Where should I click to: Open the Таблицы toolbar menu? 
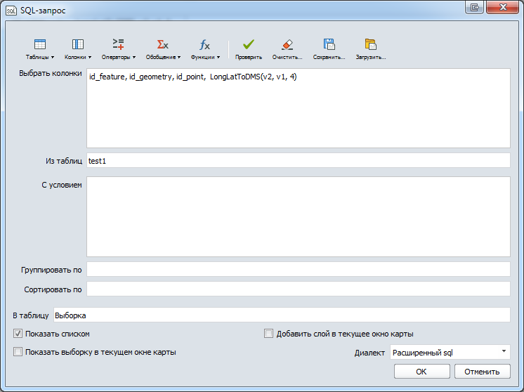click(x=40, y=48)
